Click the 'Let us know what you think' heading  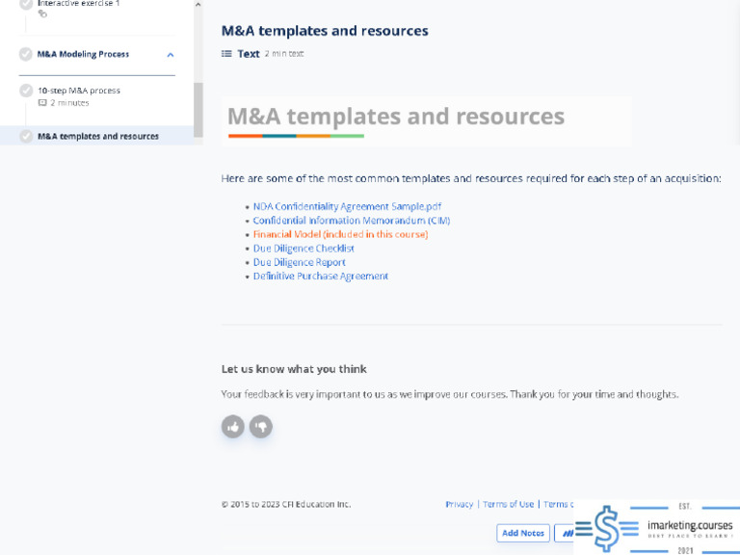294,369
